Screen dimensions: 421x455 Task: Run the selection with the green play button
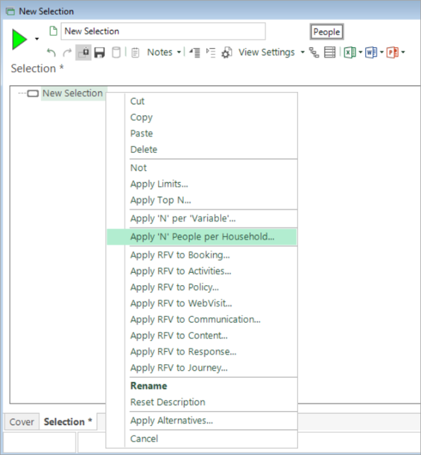pos(19,39)
